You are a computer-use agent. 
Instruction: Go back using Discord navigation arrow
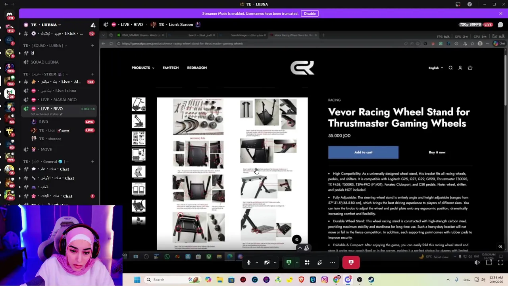6,4
